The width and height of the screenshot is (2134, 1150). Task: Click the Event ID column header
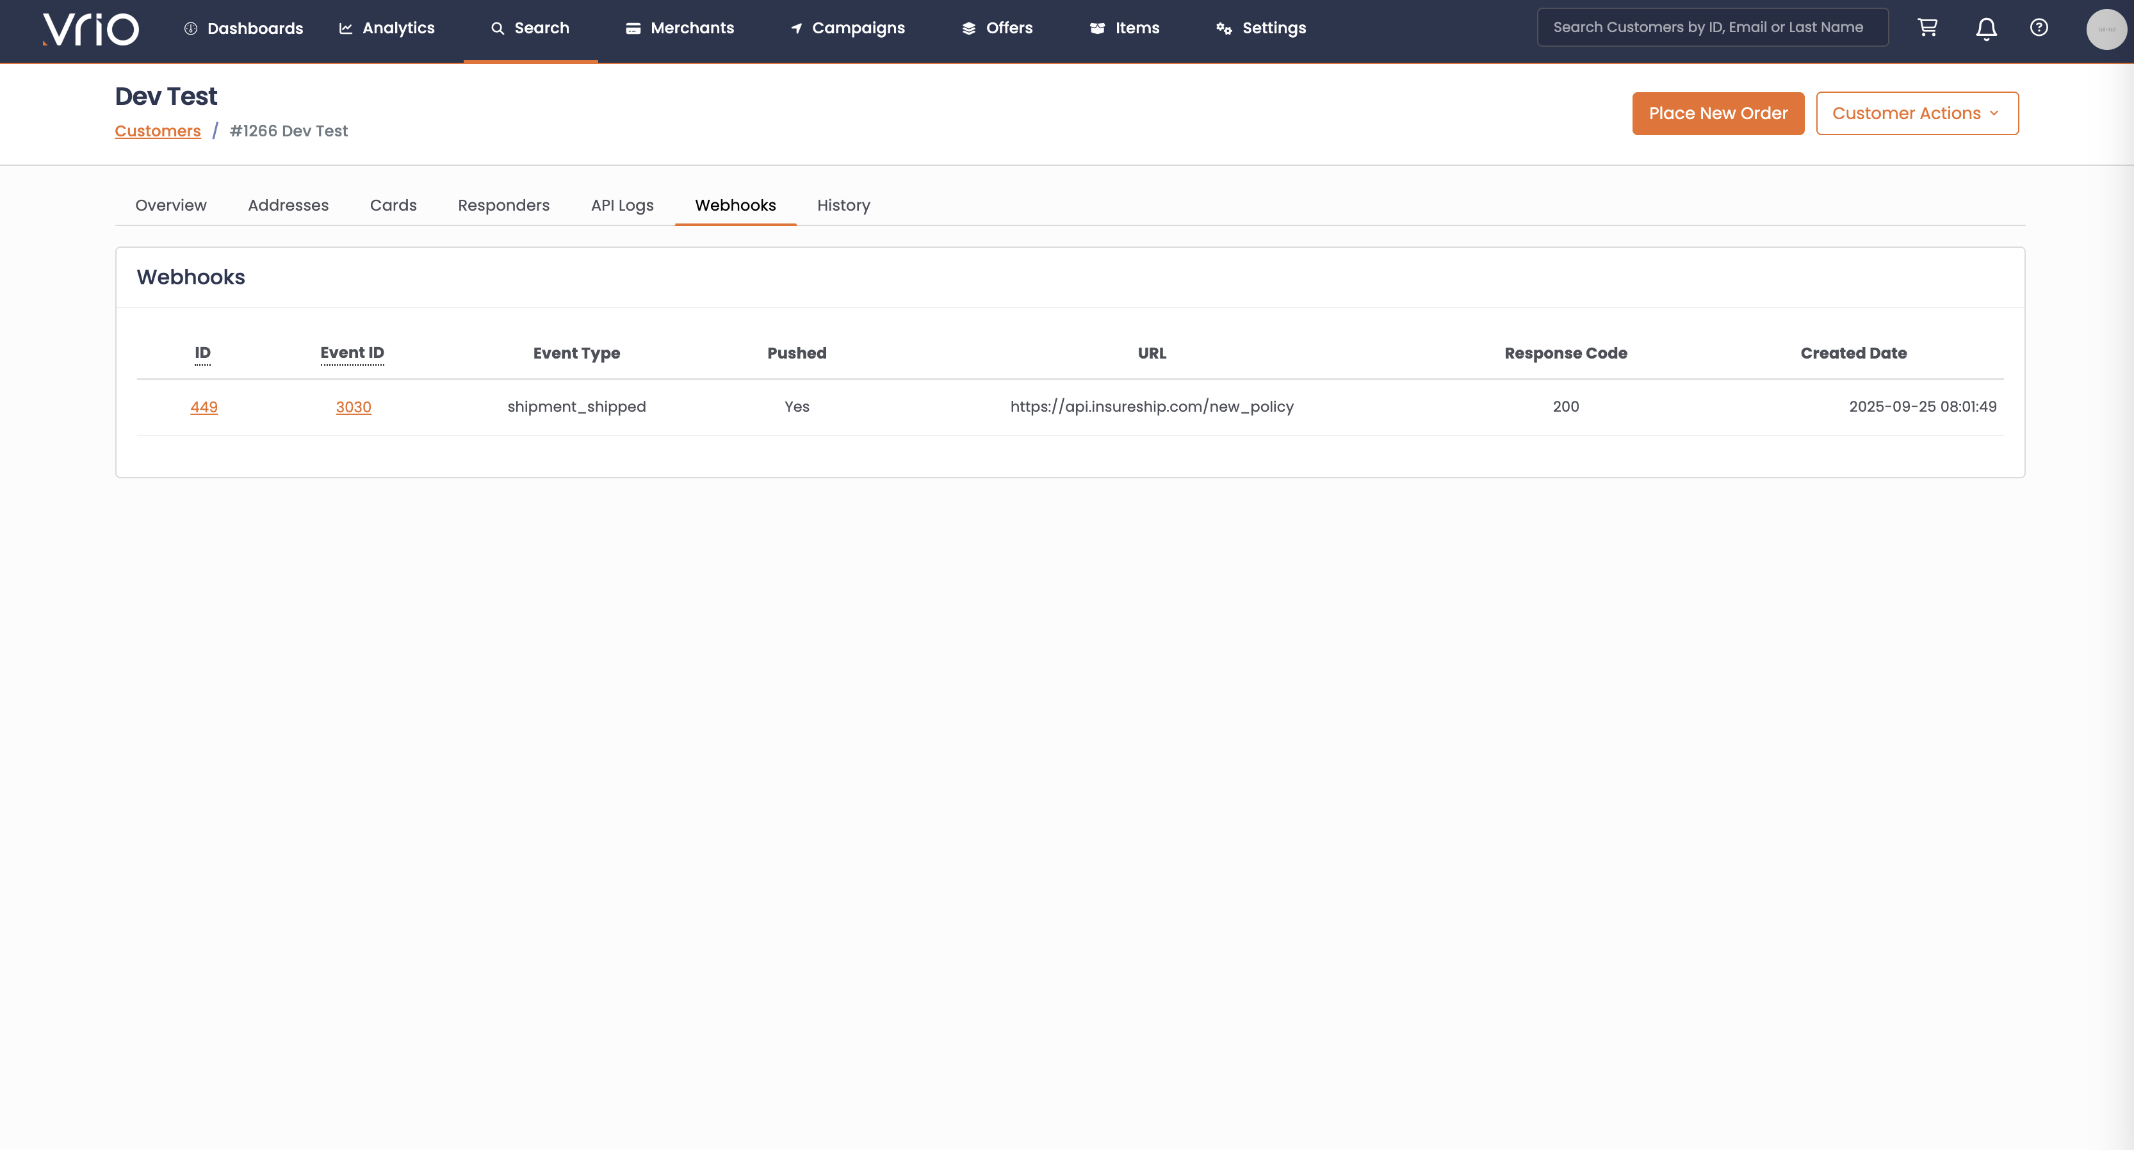click(x=352, y=353)
